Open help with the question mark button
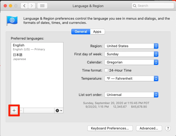The height and width of the screenshot is (136, 176). click(168, 128)
